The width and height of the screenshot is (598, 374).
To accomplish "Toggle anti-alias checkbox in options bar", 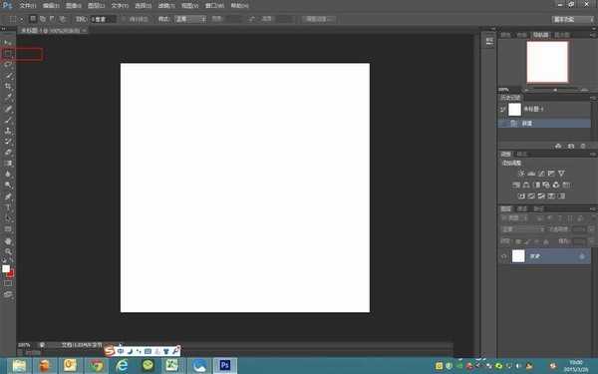I will [124, 19].
